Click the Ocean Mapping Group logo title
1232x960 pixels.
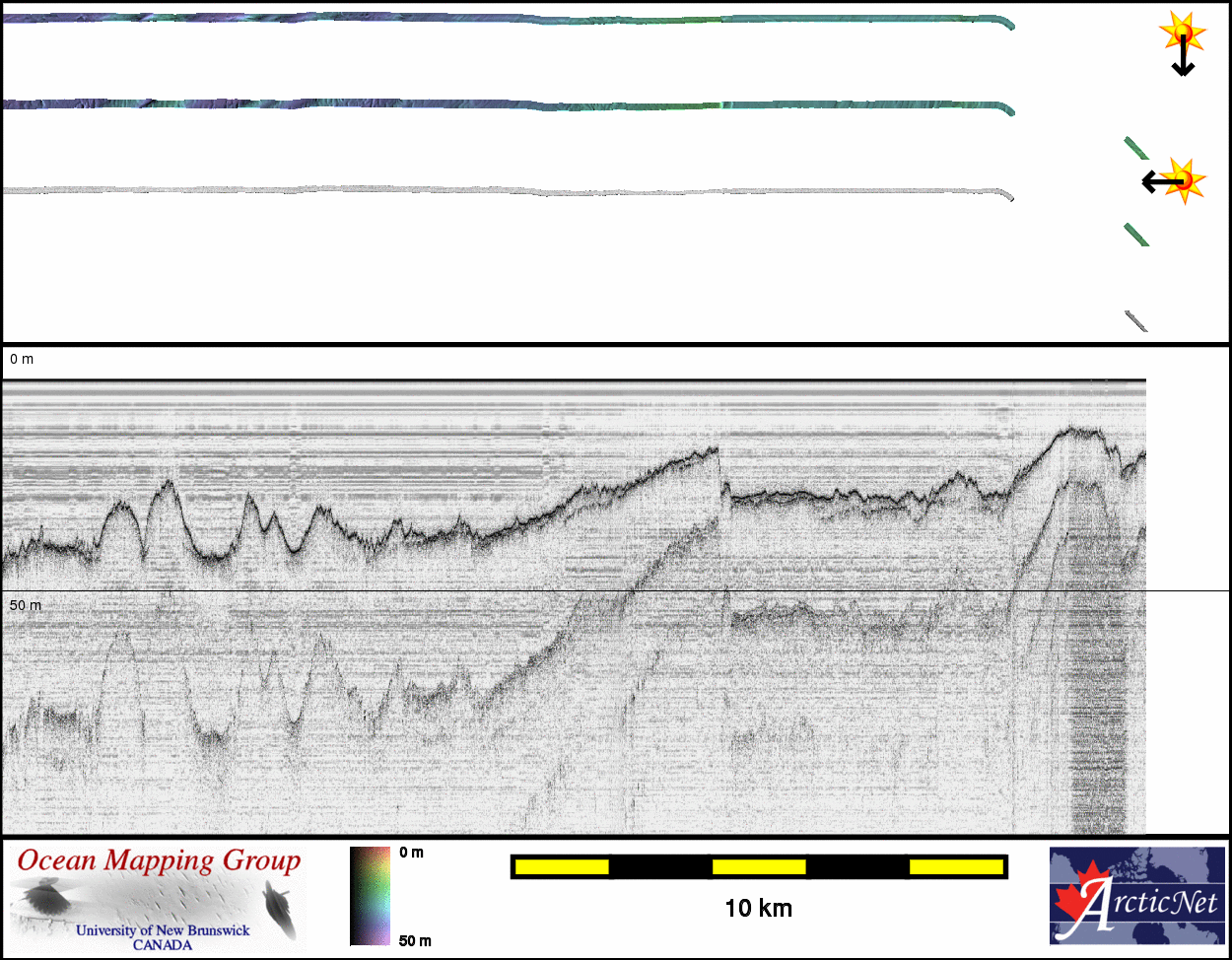tap(159, 861)
